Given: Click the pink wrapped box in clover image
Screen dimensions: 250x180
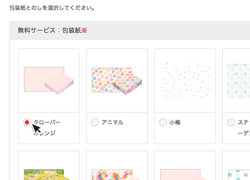Looking at the screenshot, I should tap(59, 84).
